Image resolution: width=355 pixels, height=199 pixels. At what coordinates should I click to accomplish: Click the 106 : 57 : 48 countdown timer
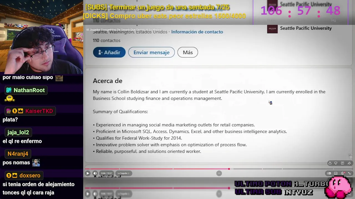[300, 11]
